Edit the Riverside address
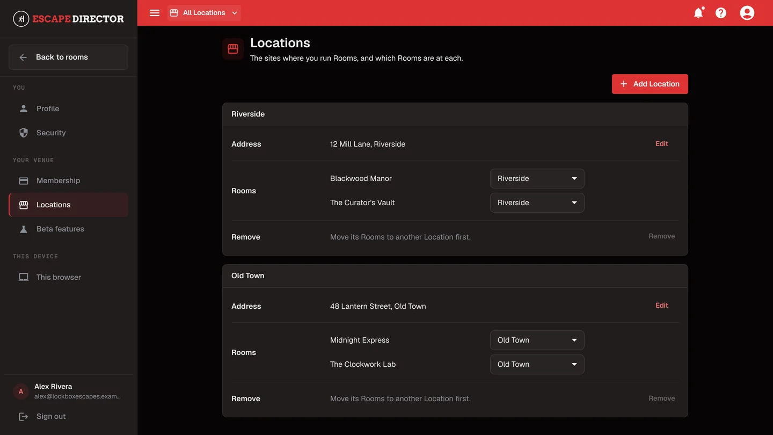 [x=661, y=143]
